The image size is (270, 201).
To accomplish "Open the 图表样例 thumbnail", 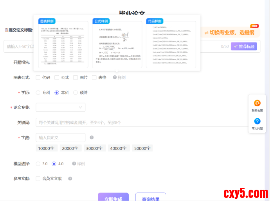I will pos(63,43).
